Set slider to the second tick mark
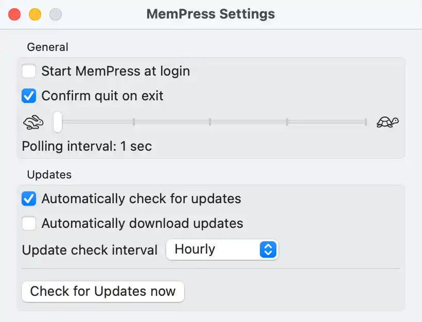 pos(134,122)
